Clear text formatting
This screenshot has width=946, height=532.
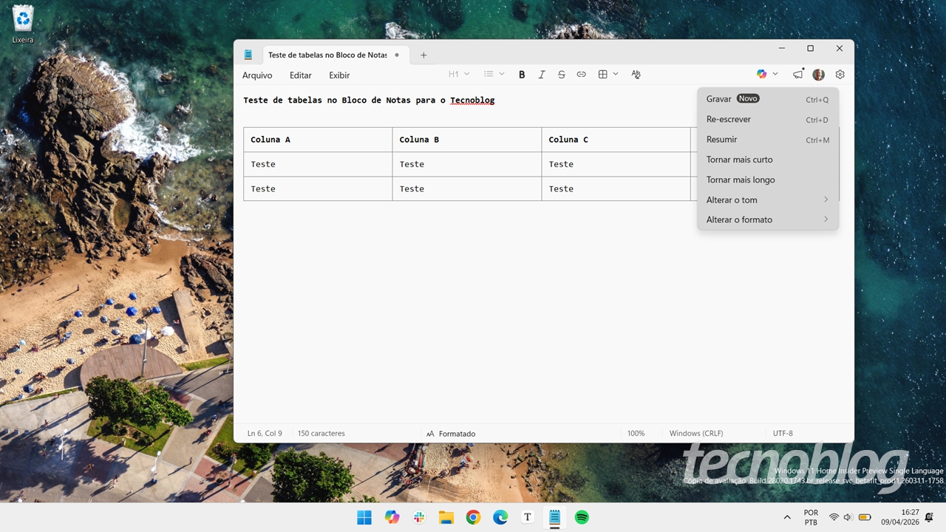coord(636,74)
